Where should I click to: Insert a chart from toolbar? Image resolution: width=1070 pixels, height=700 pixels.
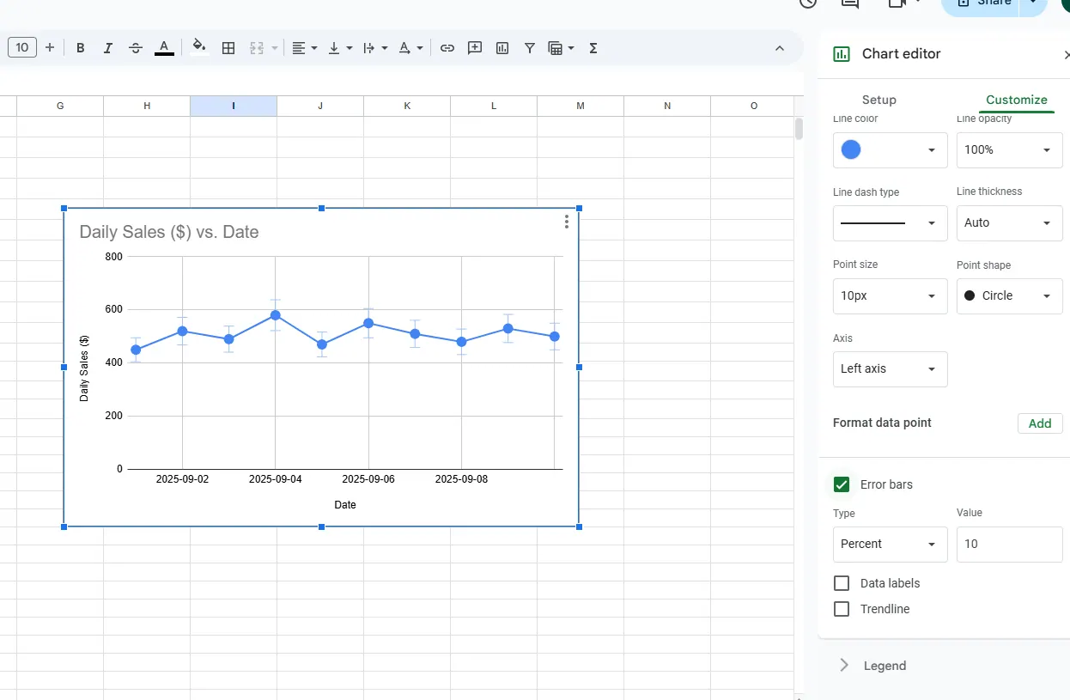coord(502,48)
